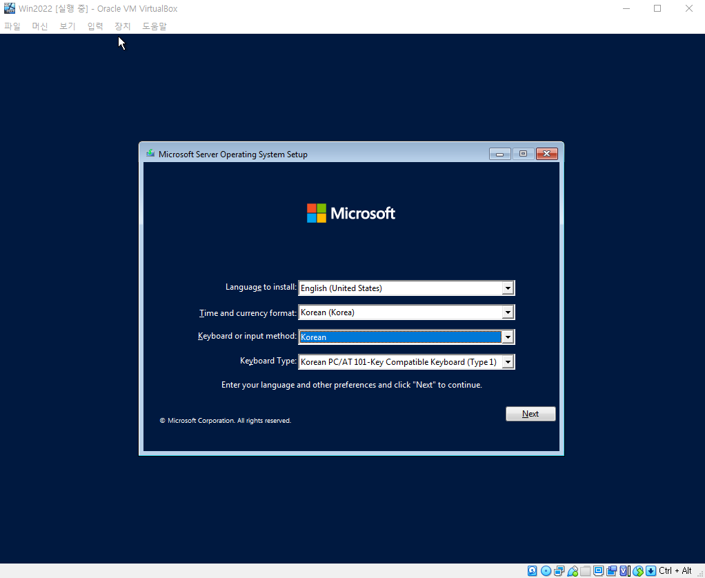Screen dimensions: 705x578
Task: Maximize the Setup dialog window
Action: tap(523, 154)
